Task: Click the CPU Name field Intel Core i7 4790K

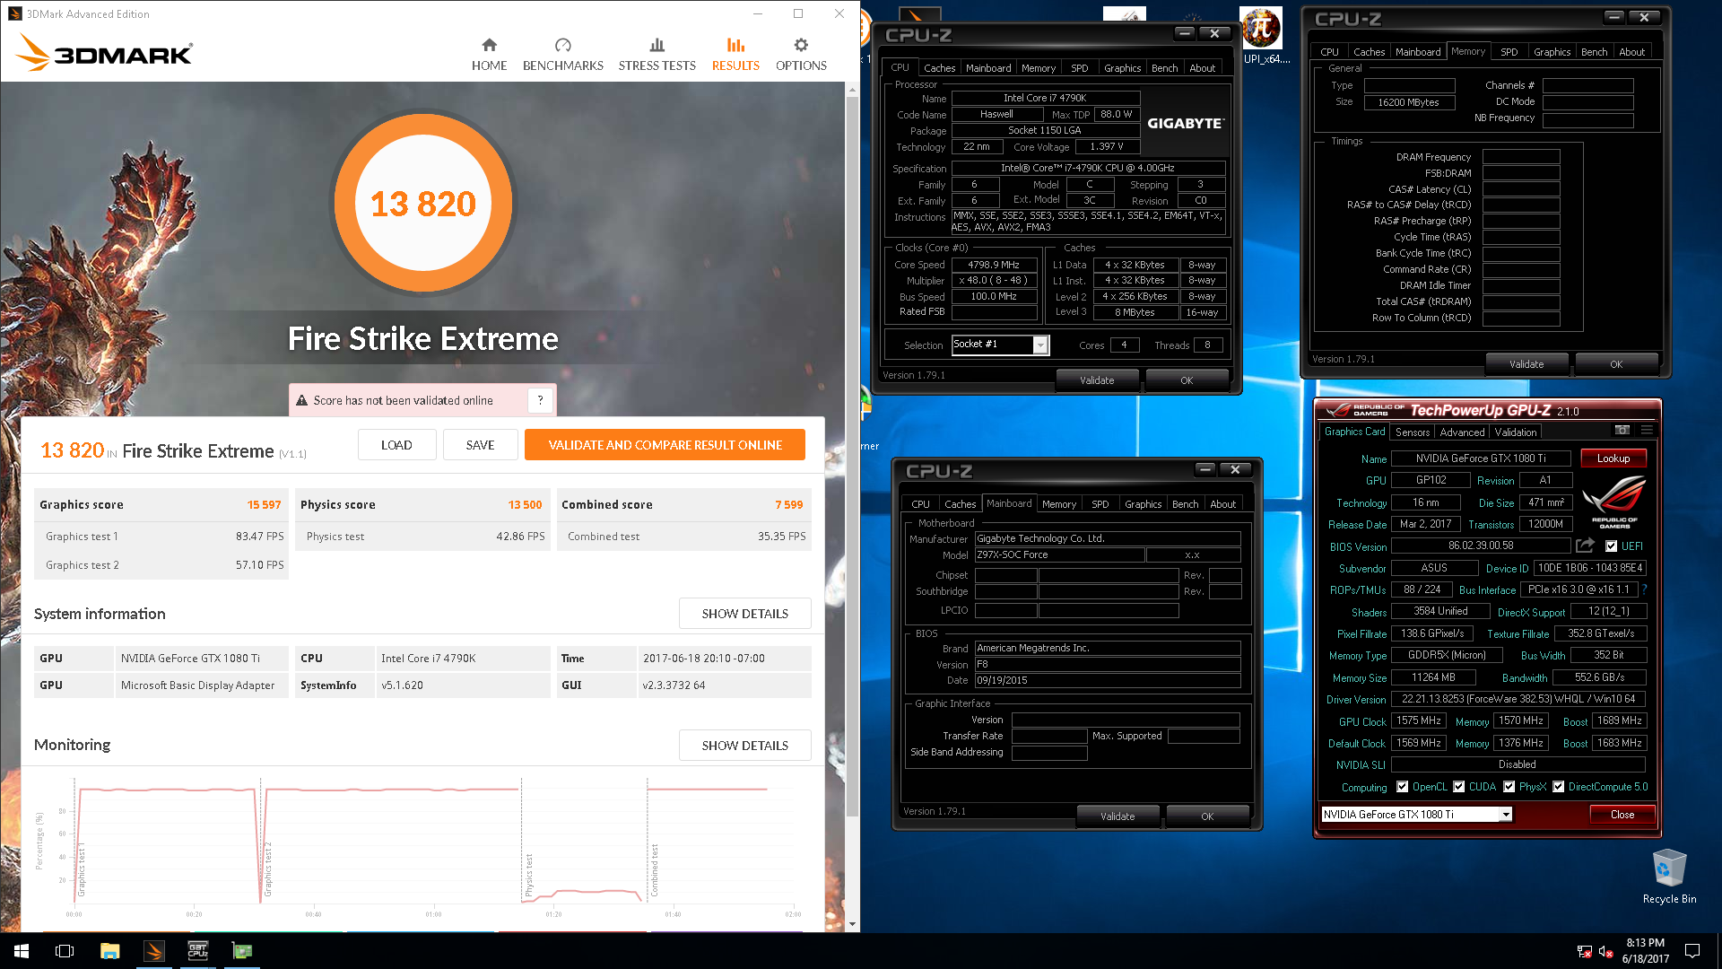Action: [x=1045, y=99]
